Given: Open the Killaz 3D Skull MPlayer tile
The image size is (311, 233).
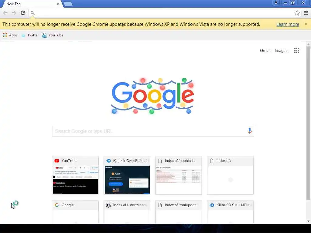Looking at the screenshot, I should [x=230, y=212].
